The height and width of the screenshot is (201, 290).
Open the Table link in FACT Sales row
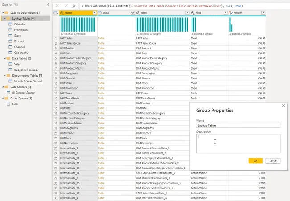pos(101,38)
